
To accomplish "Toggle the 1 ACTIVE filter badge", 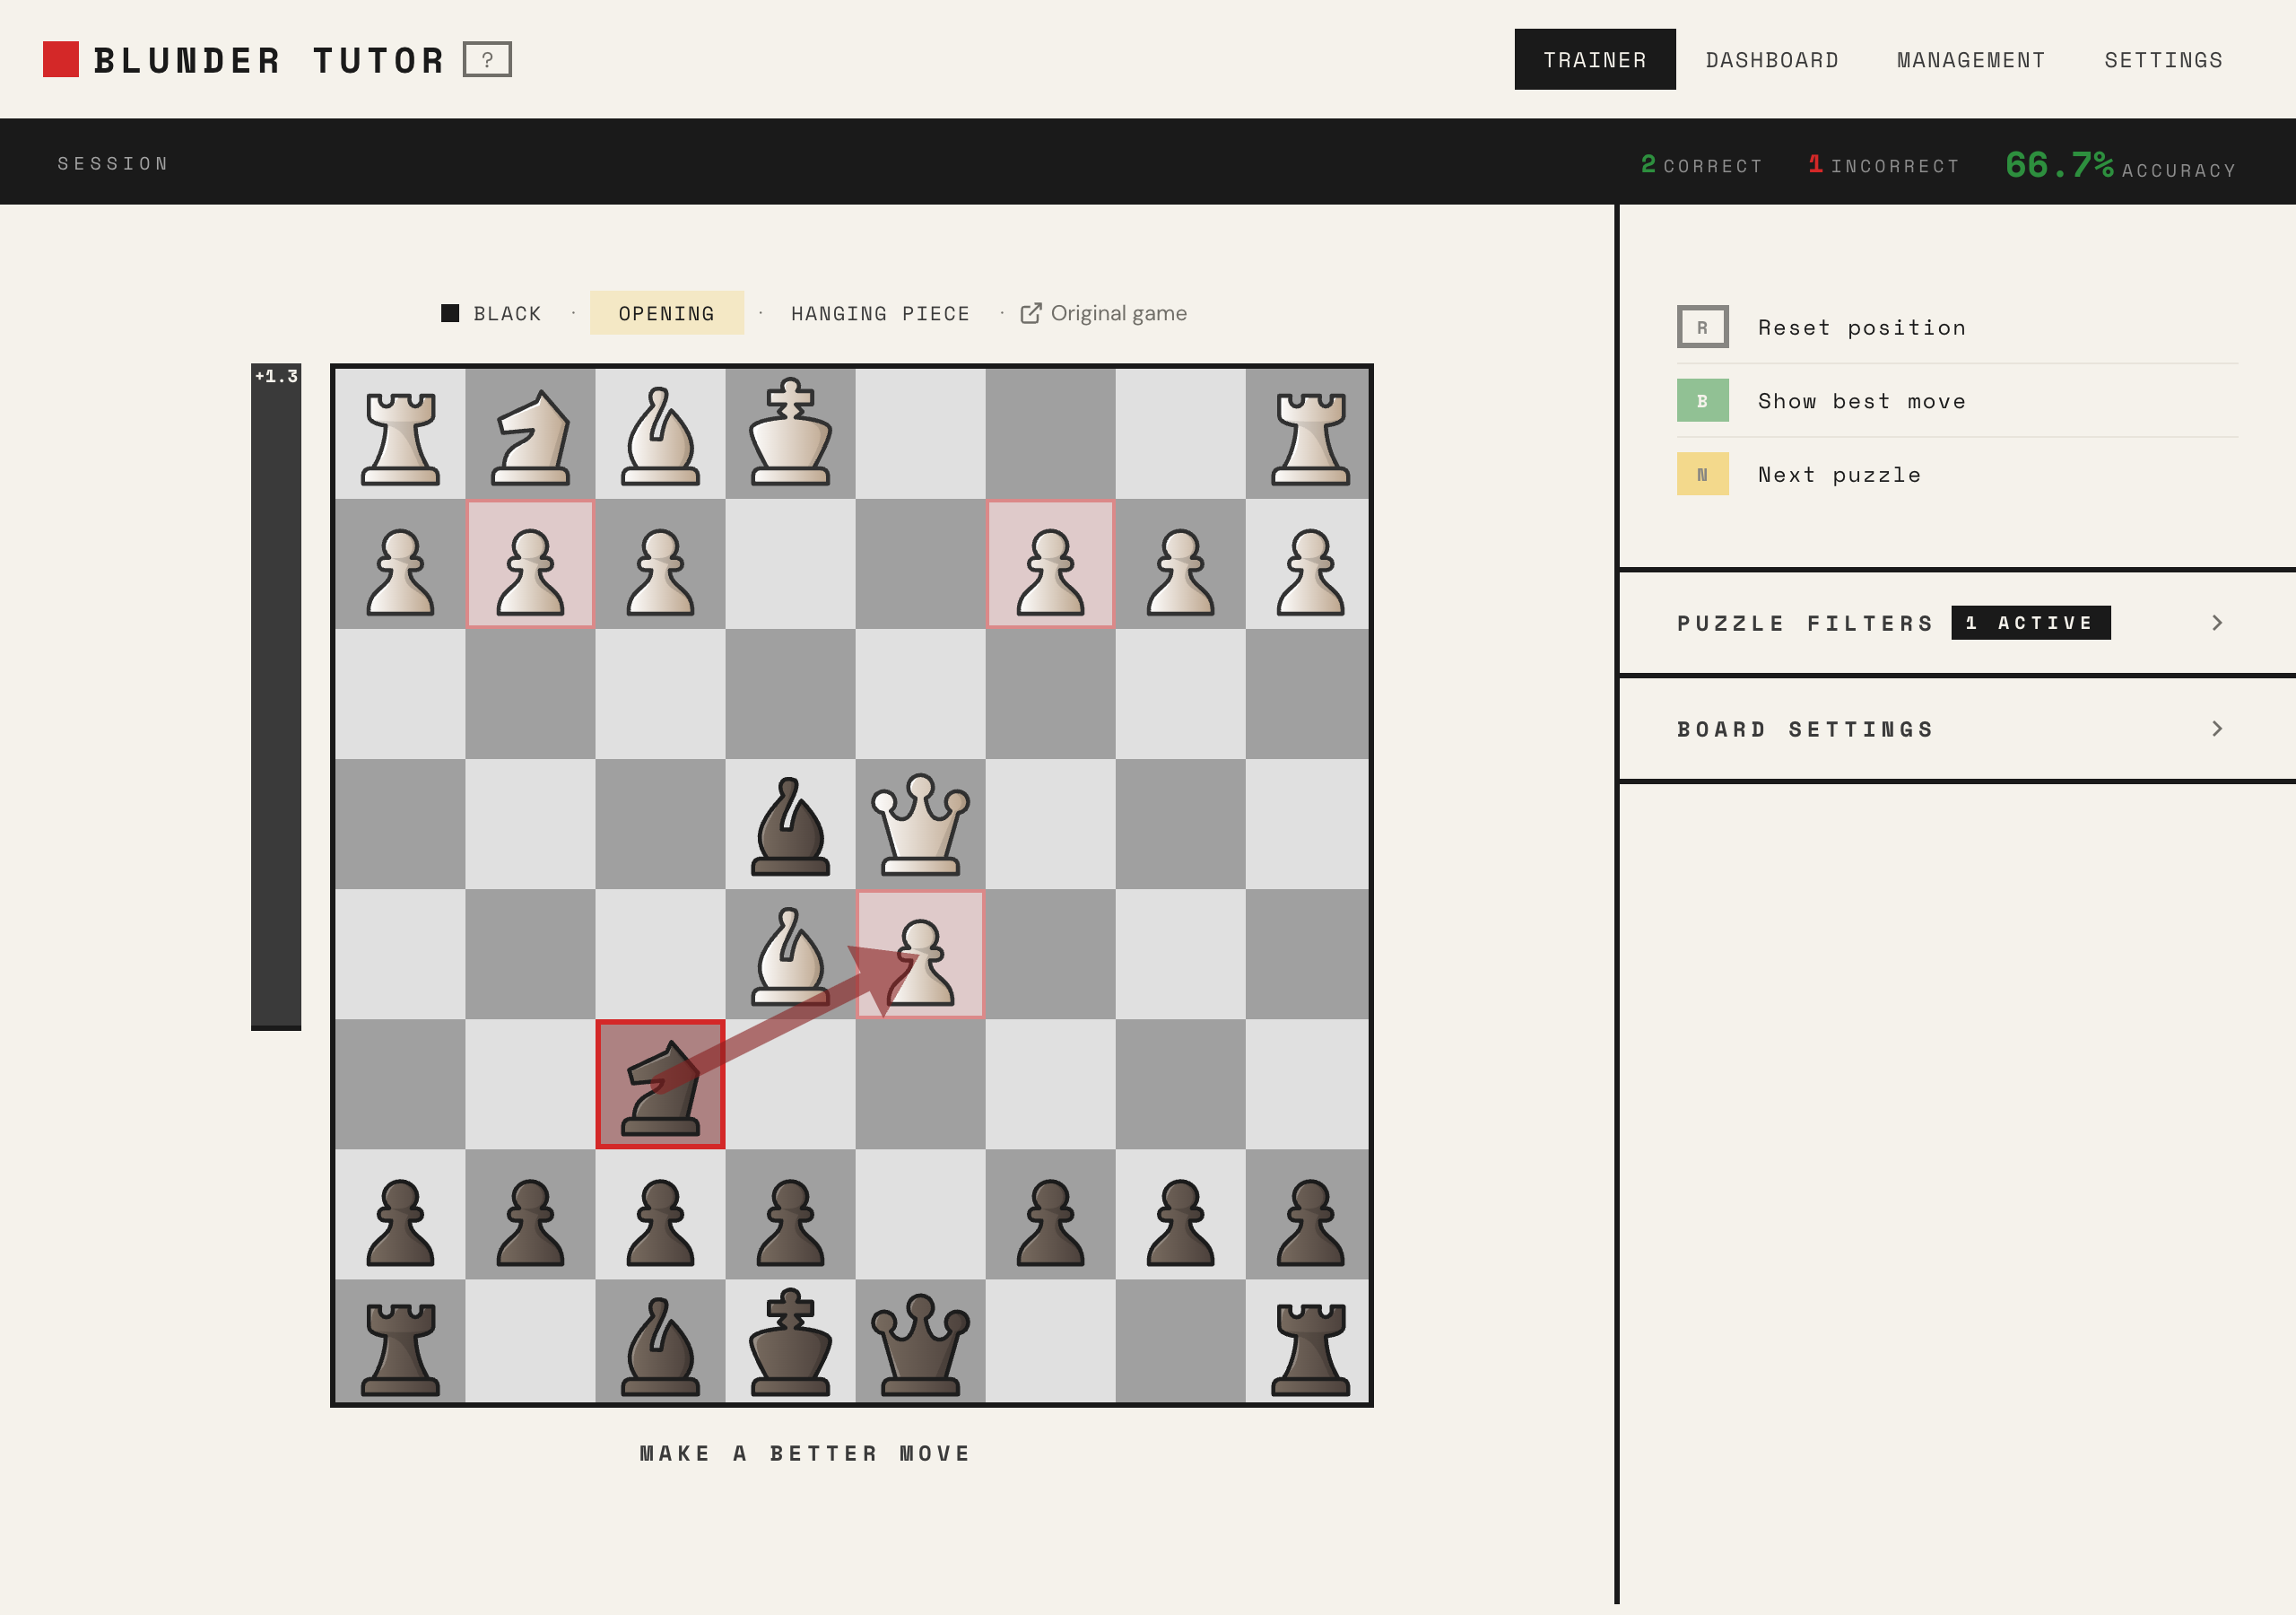I will tap(2030, 623).
